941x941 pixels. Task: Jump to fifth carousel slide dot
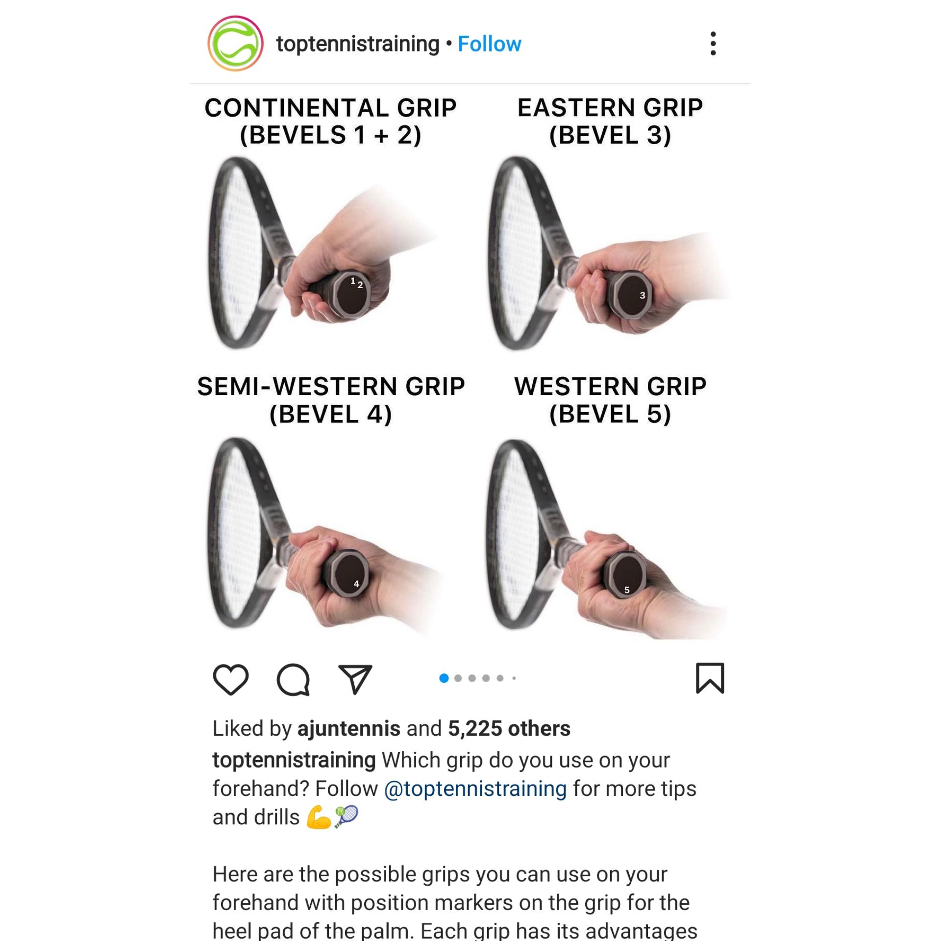tap(500, 678)
